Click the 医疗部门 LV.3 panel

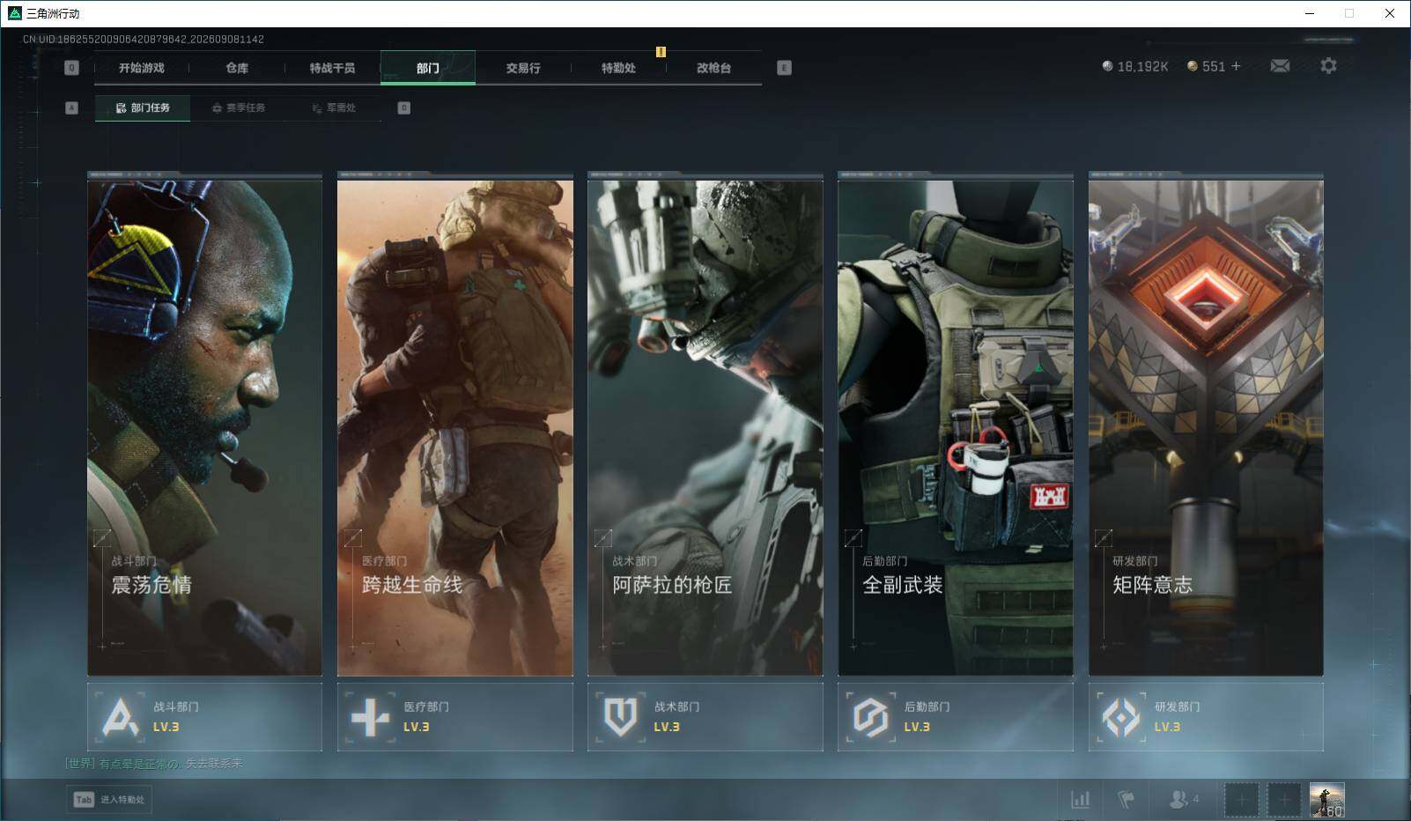pos(455,717)
